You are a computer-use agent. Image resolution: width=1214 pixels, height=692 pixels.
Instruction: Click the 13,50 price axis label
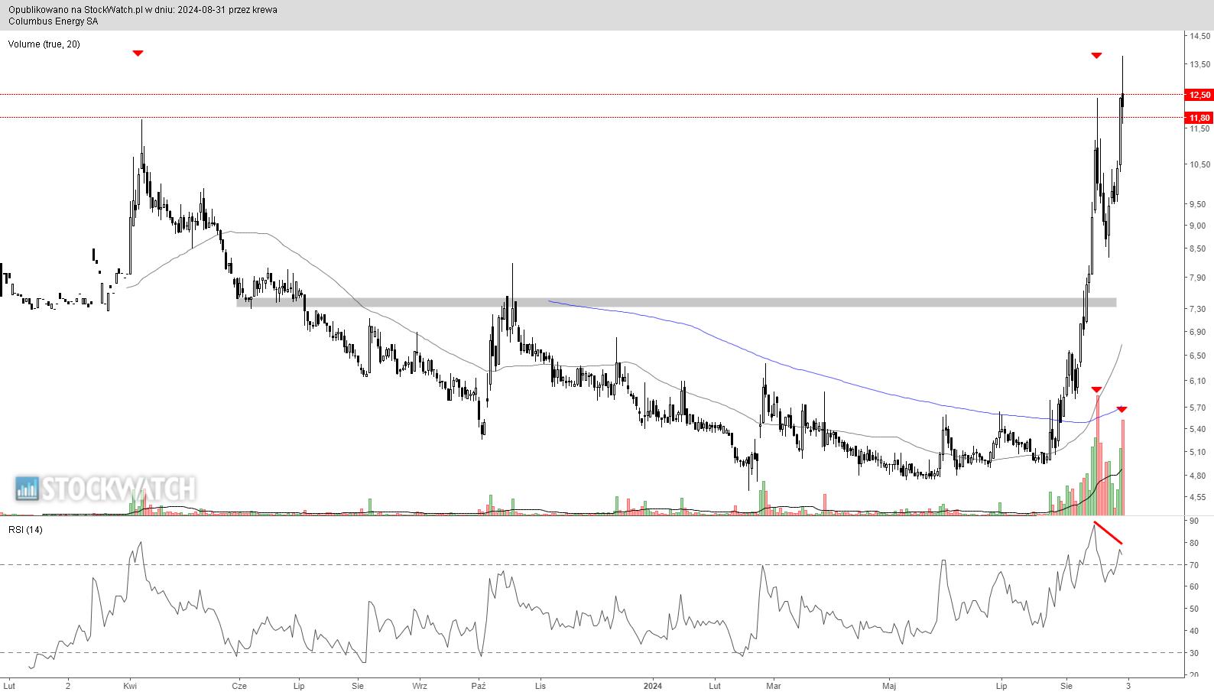tap(1199, 65)
